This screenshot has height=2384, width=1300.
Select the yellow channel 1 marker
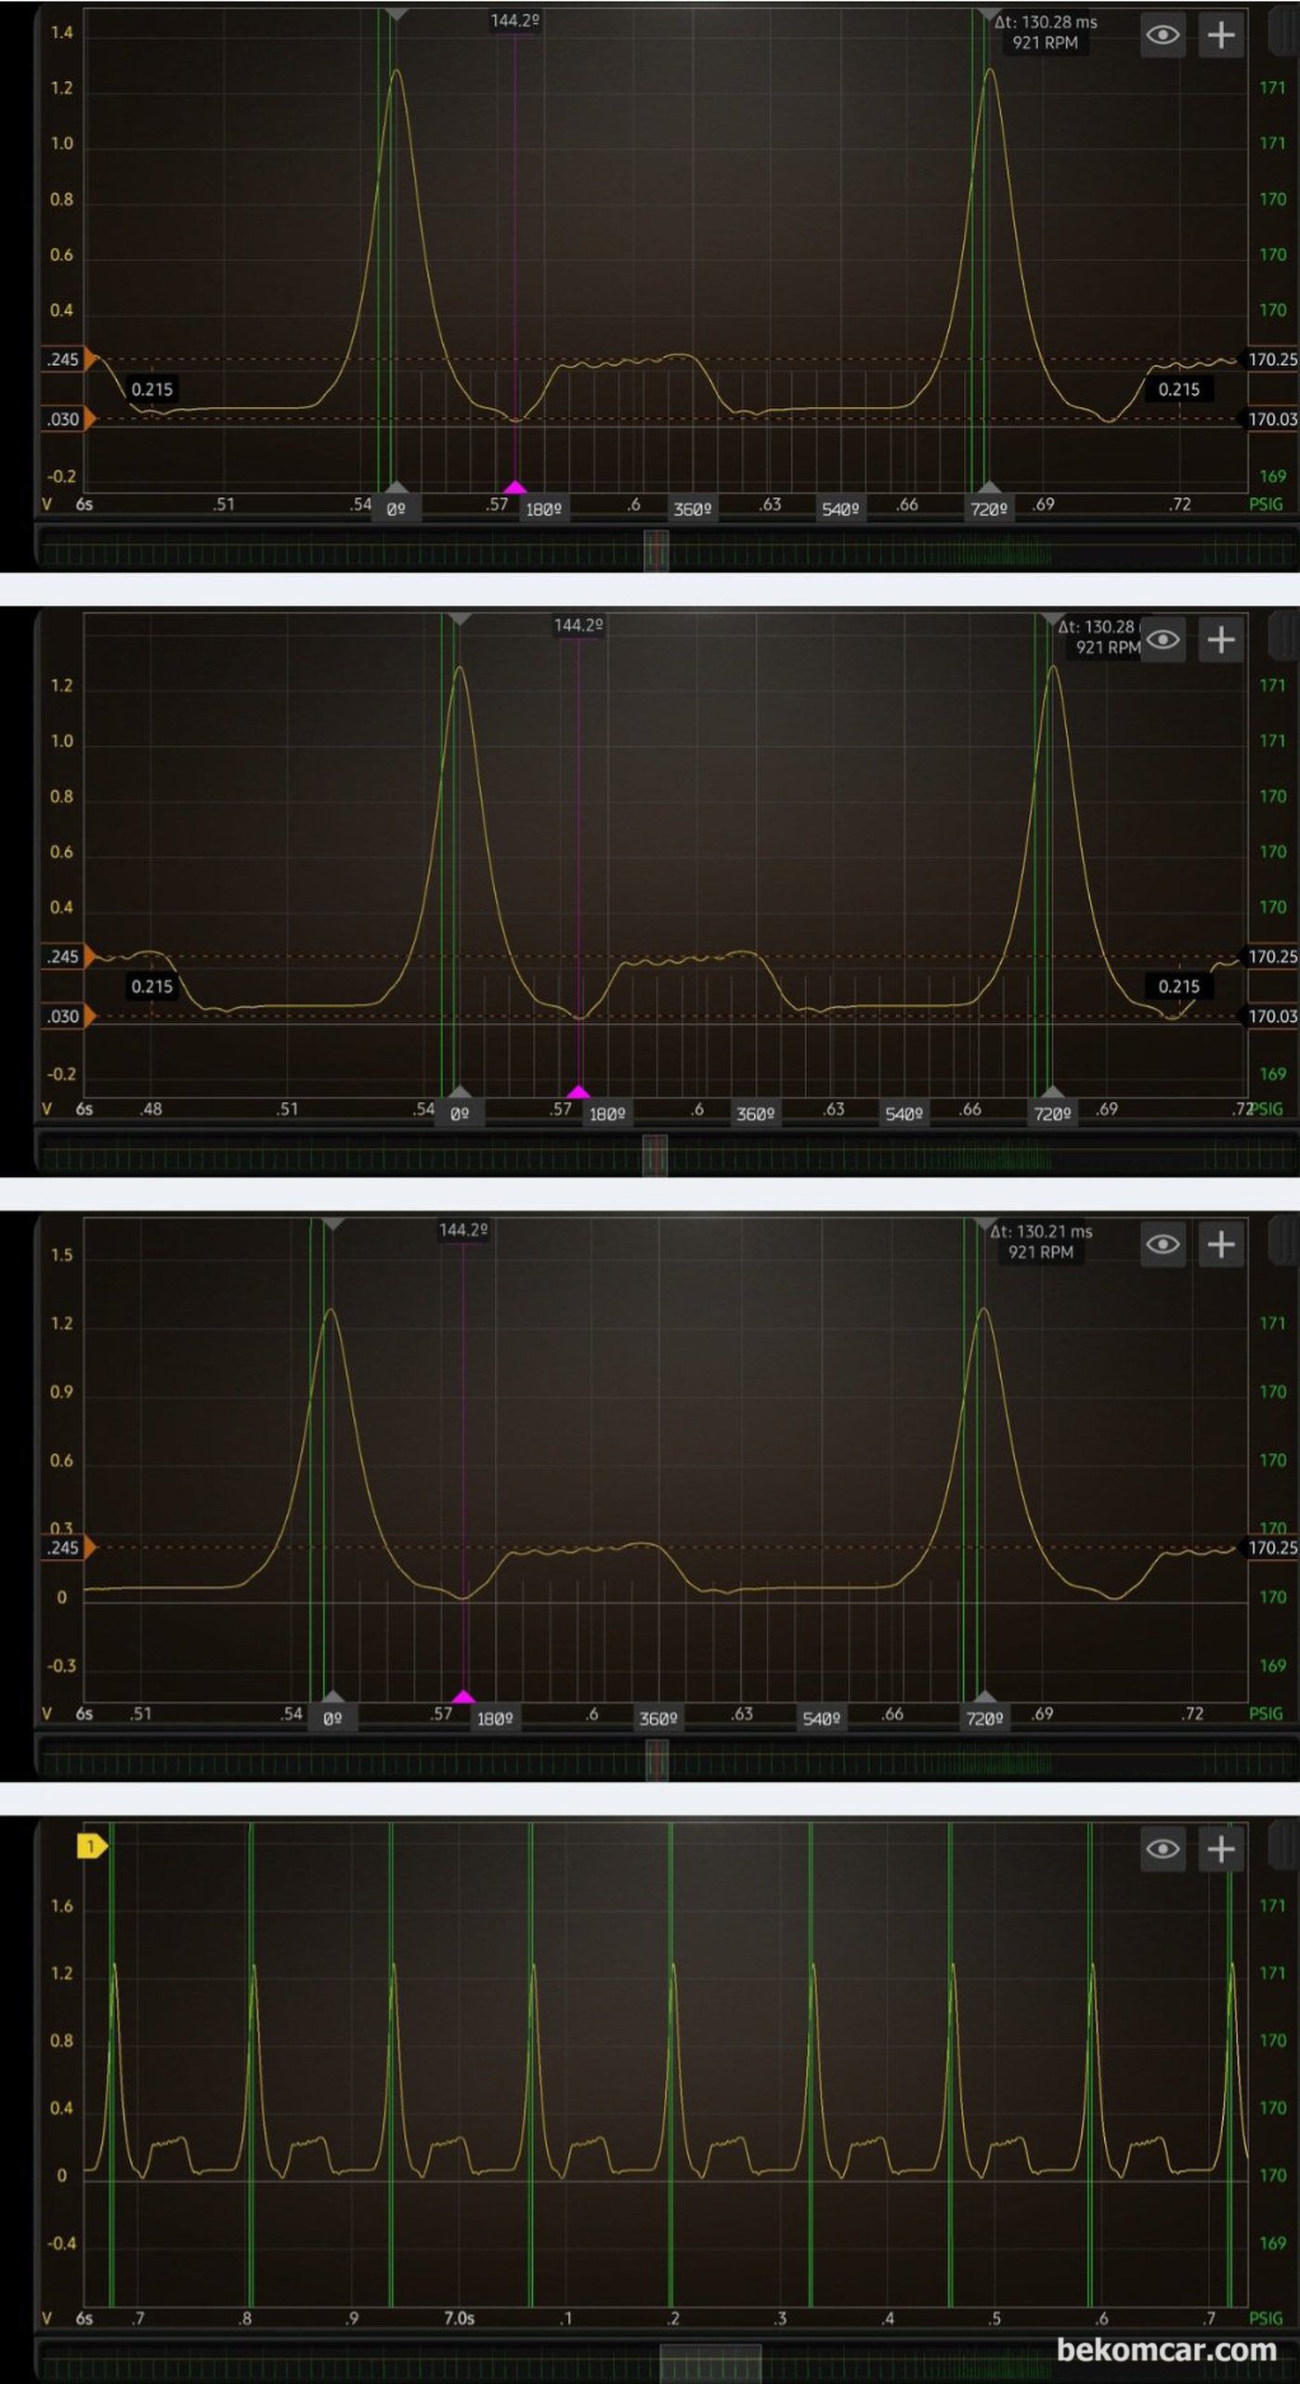91,1846
